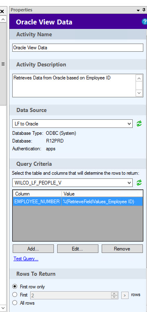Click the Value column header

pyautogui.click(x=102, y=193)
